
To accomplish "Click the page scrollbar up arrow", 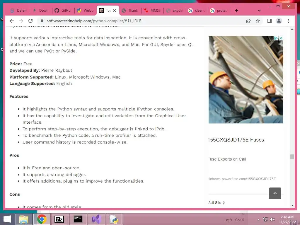I will (292, 29).
